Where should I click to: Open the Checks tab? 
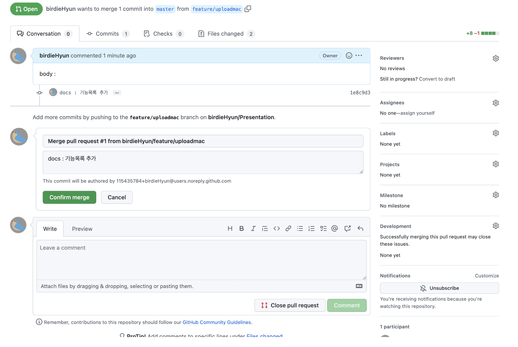[x=163, y=33]
